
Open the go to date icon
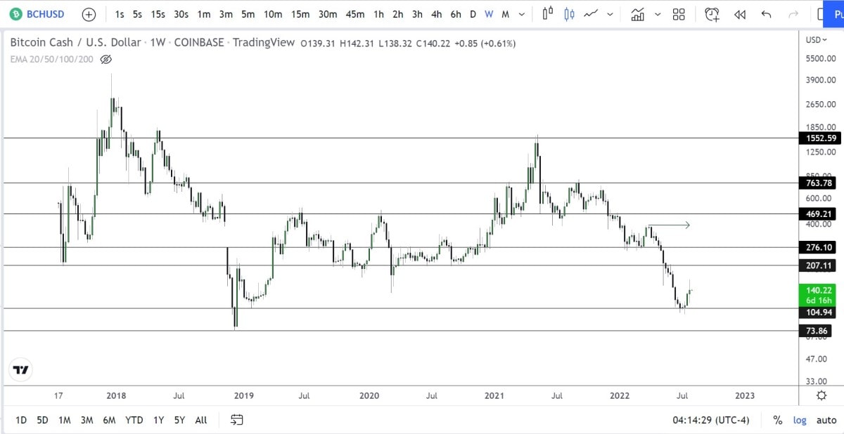(x=237, y=420)
